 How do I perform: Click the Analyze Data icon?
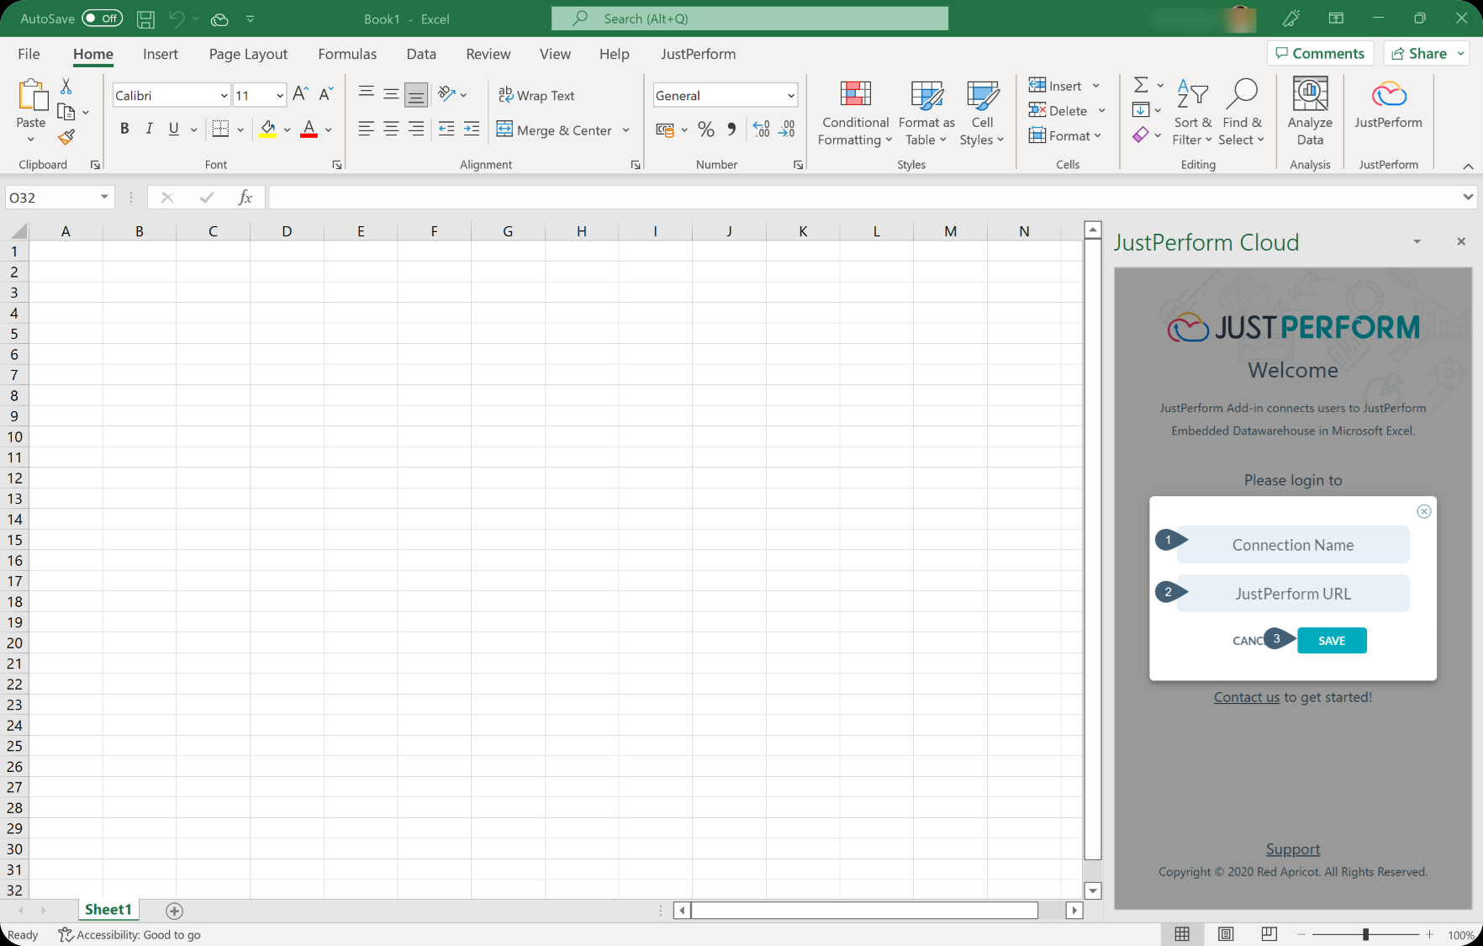[1309, 109]
